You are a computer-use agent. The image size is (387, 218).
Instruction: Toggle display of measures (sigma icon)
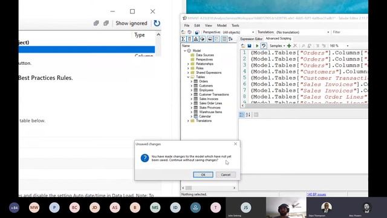[183, 39]
